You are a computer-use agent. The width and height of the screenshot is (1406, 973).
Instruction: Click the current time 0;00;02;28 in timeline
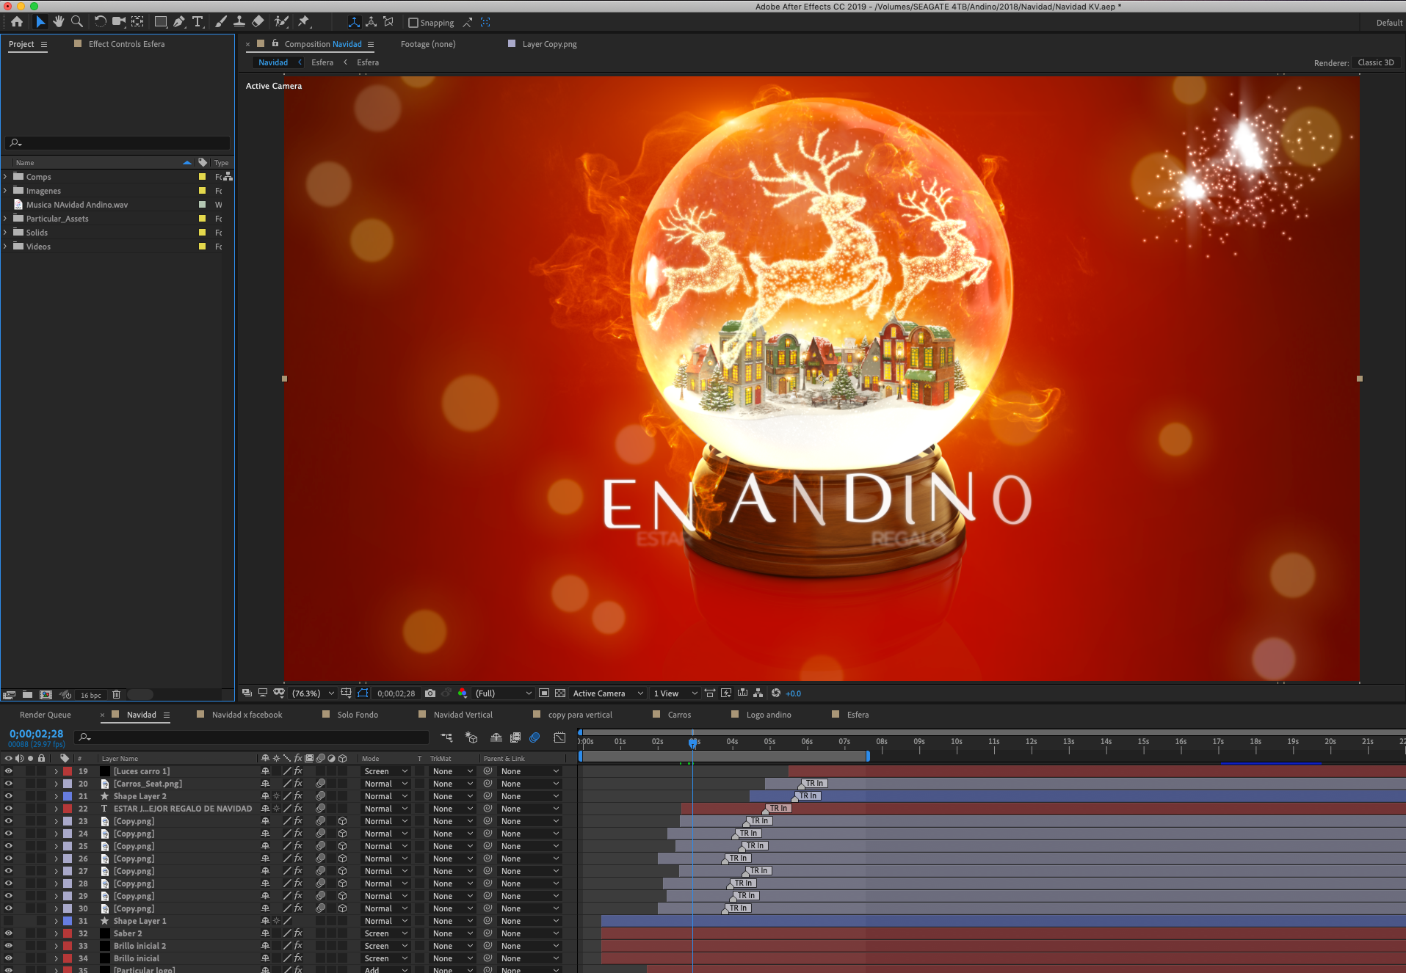[x=37, y=734]
